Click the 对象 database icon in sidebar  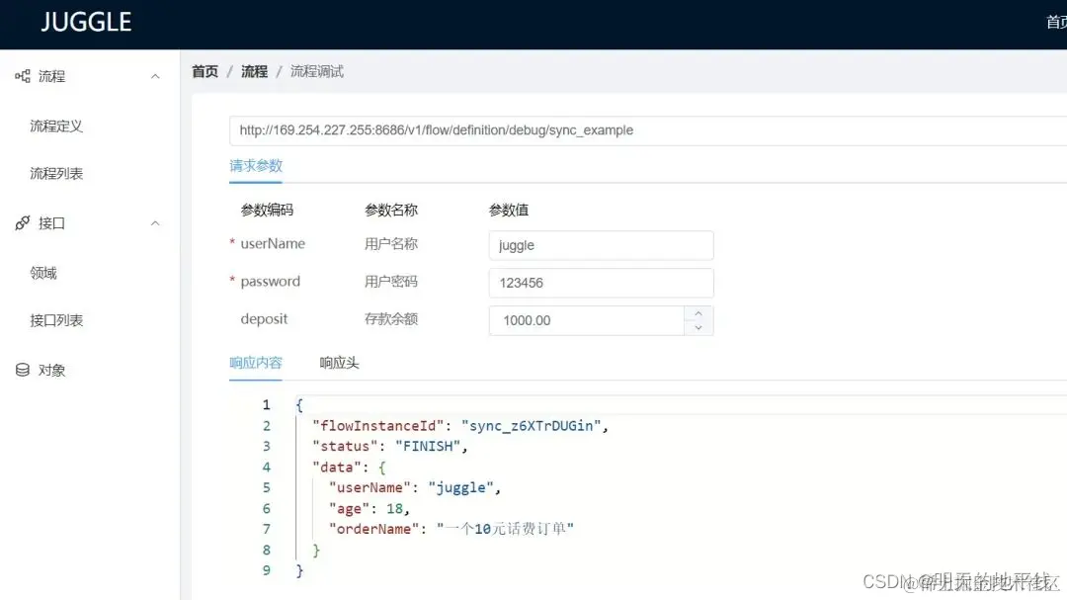[23, 370]
